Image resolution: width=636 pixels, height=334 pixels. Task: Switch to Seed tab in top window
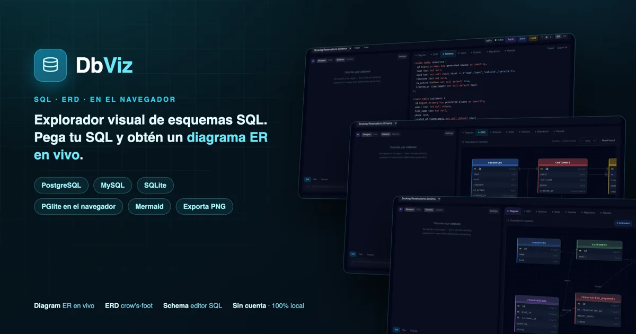click(x=462, y=53)
